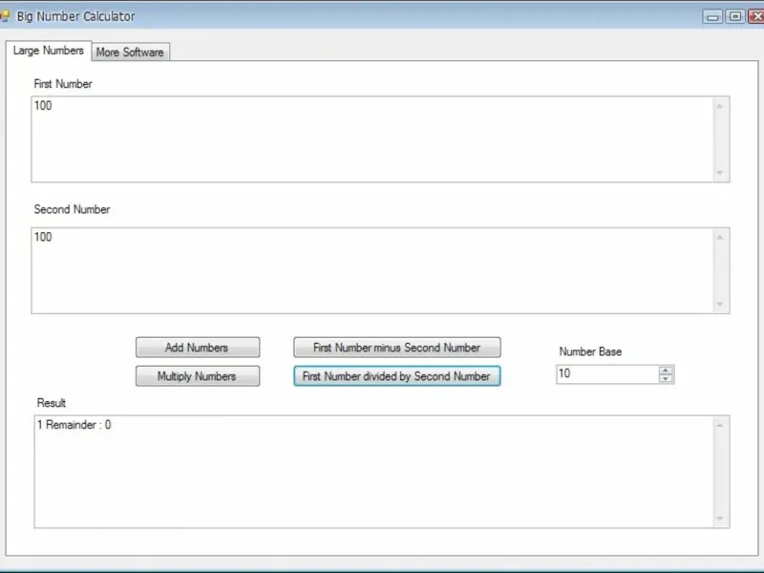Click First Number divided by Second Number
Screen dimensions: 764x573
pos(396,376)
